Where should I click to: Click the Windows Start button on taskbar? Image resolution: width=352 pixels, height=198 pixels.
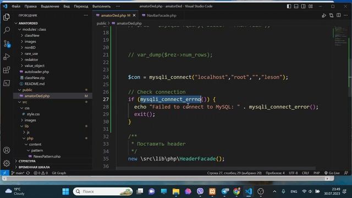click(x=65, y=191)
